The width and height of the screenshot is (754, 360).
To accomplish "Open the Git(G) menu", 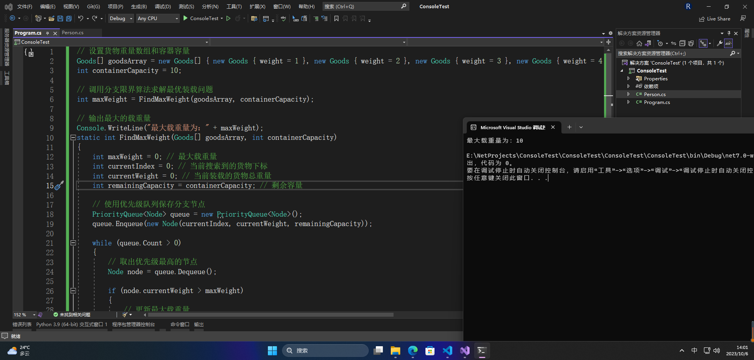I will (x=93, y=7).
